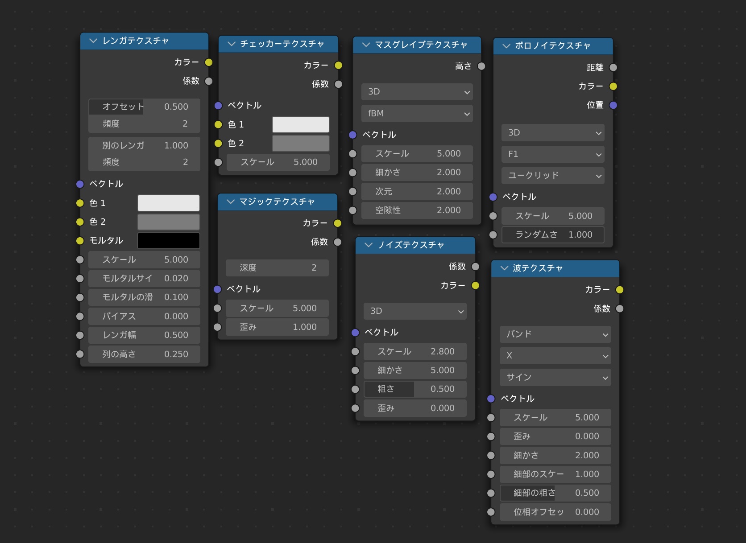This screenshot has width=746, height=543.
Task: Open the バンド dropdown in Wave Texture
Action: 555,334
